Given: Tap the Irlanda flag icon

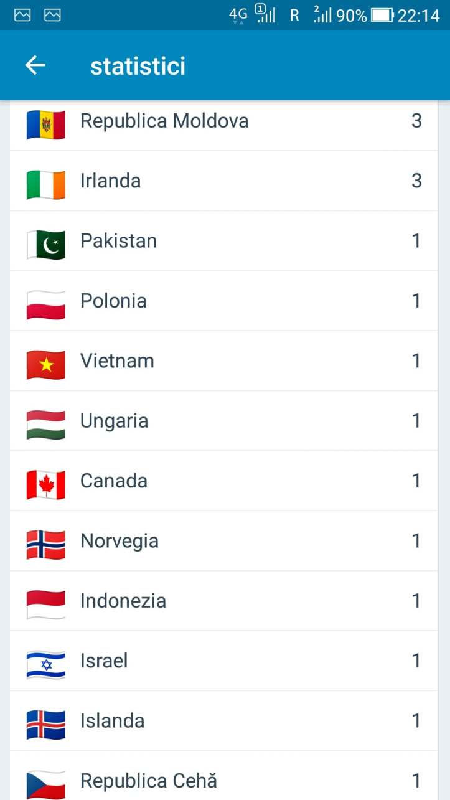Looking at the screenshot, I should (45, 184).
